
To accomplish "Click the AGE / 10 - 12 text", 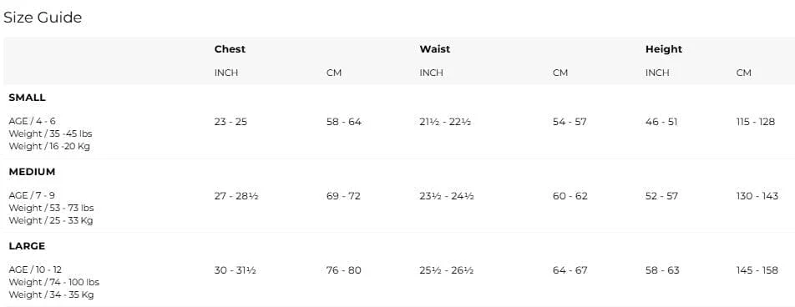I will coord(35,269).
